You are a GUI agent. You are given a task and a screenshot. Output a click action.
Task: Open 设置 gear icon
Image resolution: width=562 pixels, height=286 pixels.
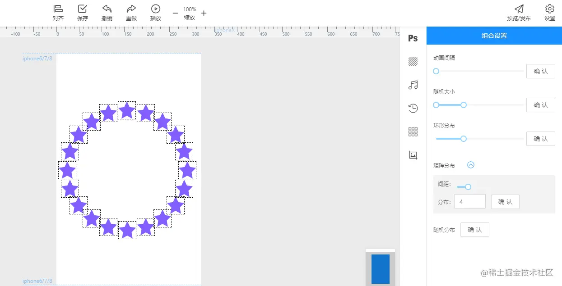tap(549, 9)
